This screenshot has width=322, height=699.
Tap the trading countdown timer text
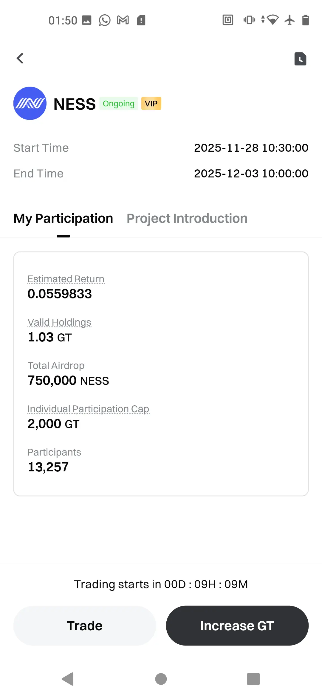161,584
